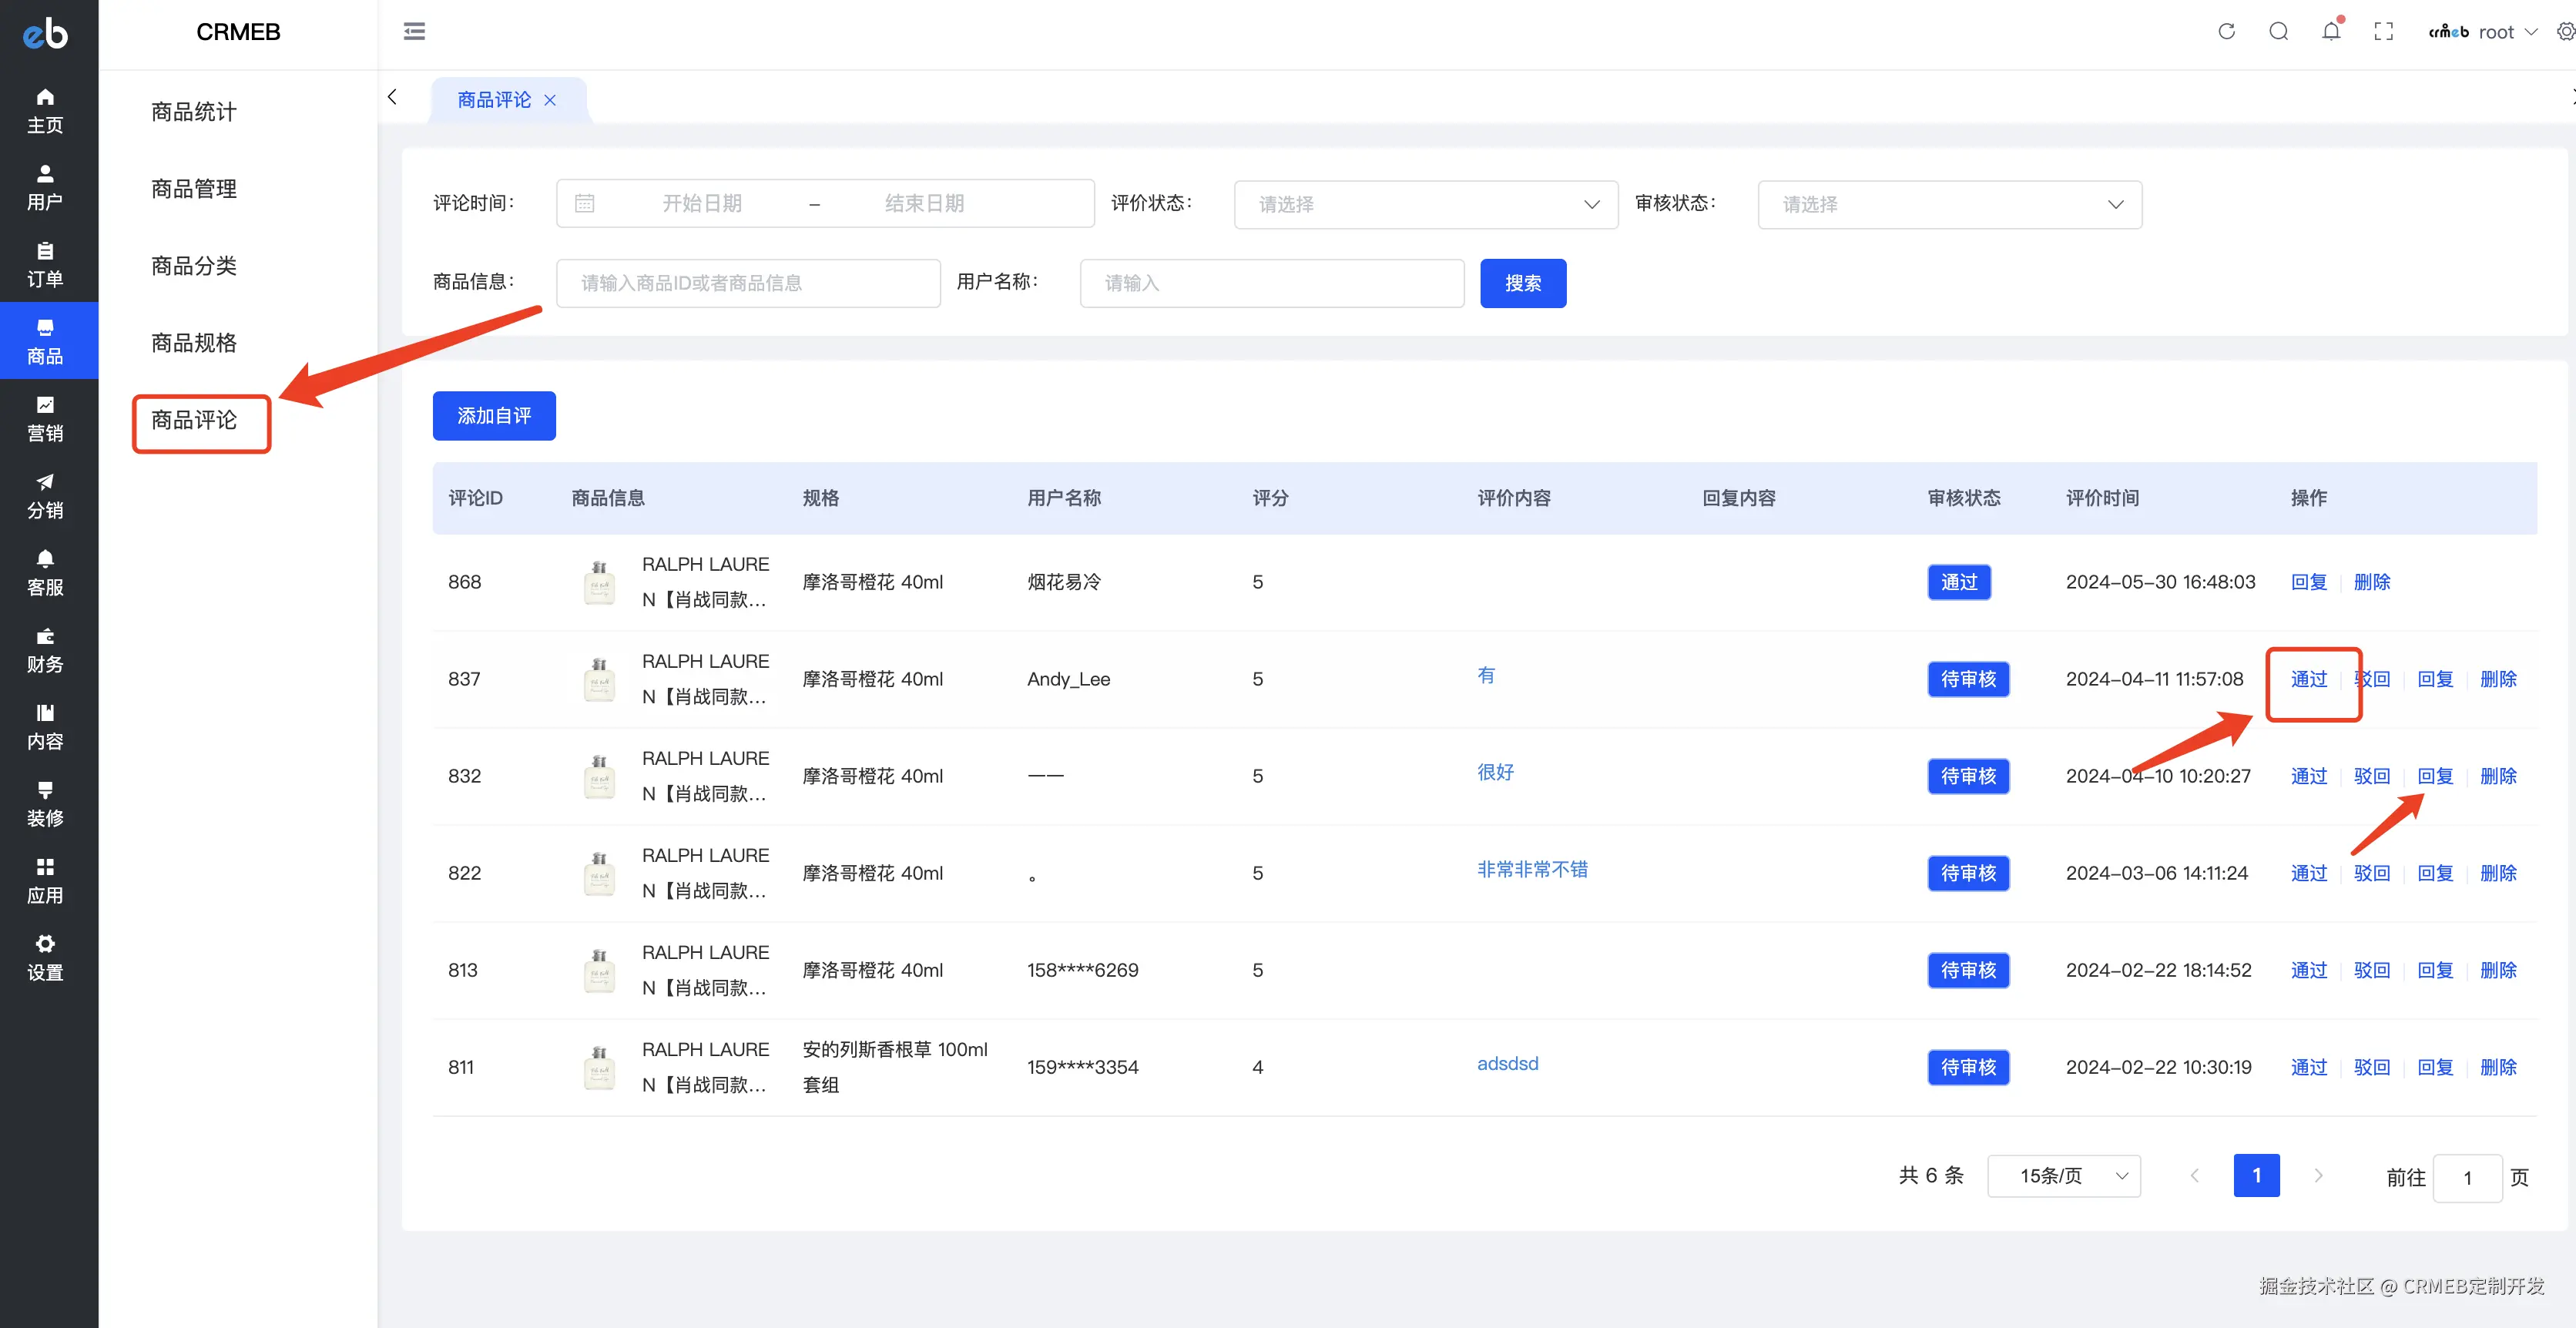Click the 商品信息 search input field
This screenshot has height=1328, width=2576.
tap(747, 283)
